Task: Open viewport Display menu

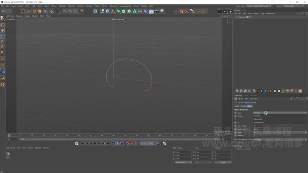Action: (27, 16)
